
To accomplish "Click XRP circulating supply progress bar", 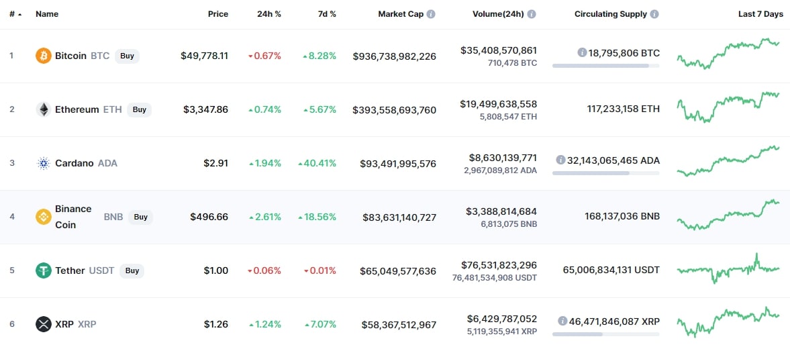I will [x=605, y=334].
